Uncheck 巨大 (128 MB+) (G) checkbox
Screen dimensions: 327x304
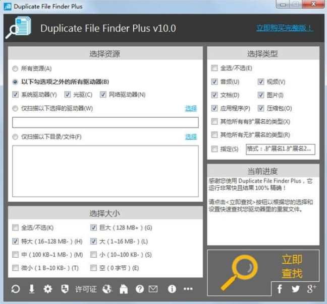point(93,227)
